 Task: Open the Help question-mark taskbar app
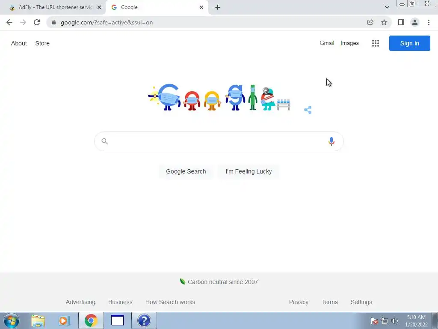point(144,320)
